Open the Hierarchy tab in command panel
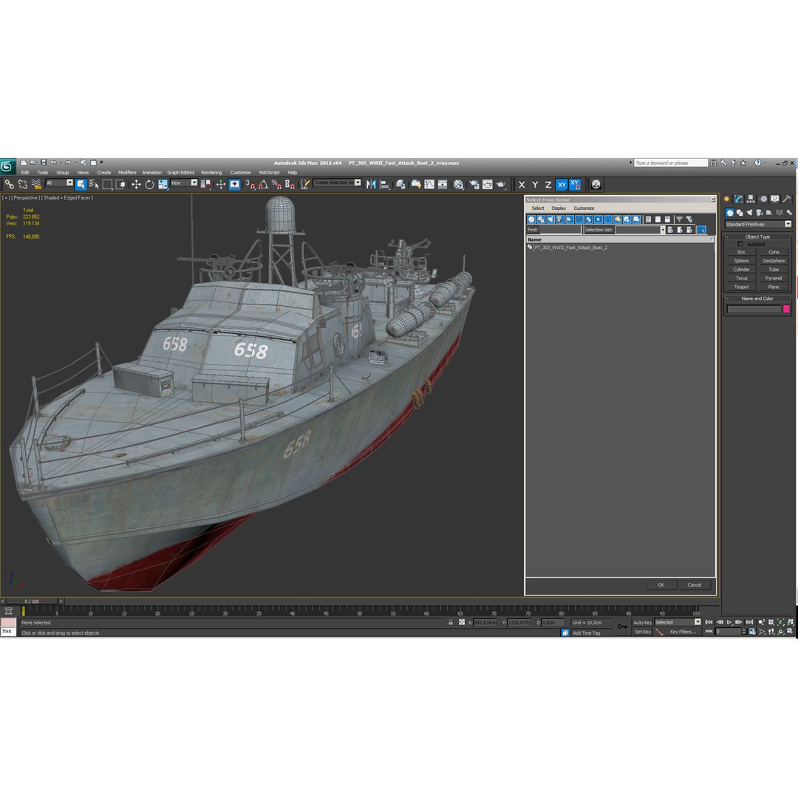 (751, 199)
